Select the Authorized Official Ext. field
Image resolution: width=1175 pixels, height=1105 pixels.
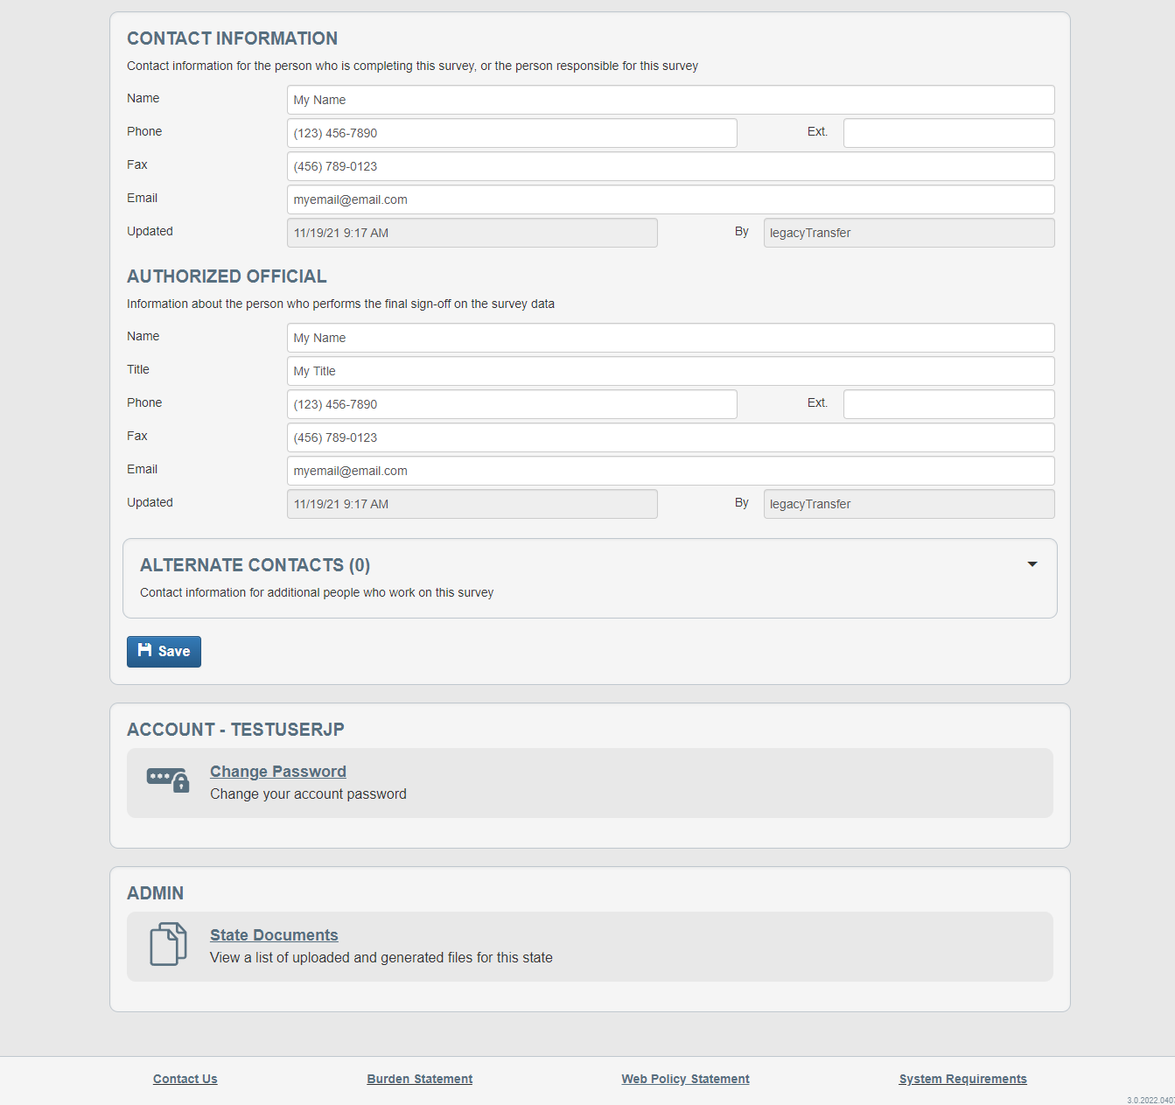948,404
